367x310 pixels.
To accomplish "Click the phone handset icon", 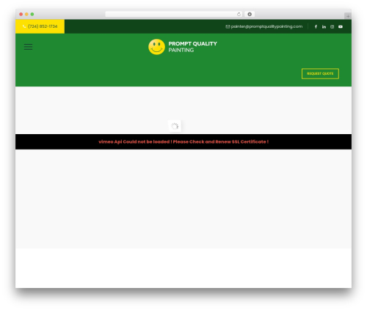I will tap(24, 26).
